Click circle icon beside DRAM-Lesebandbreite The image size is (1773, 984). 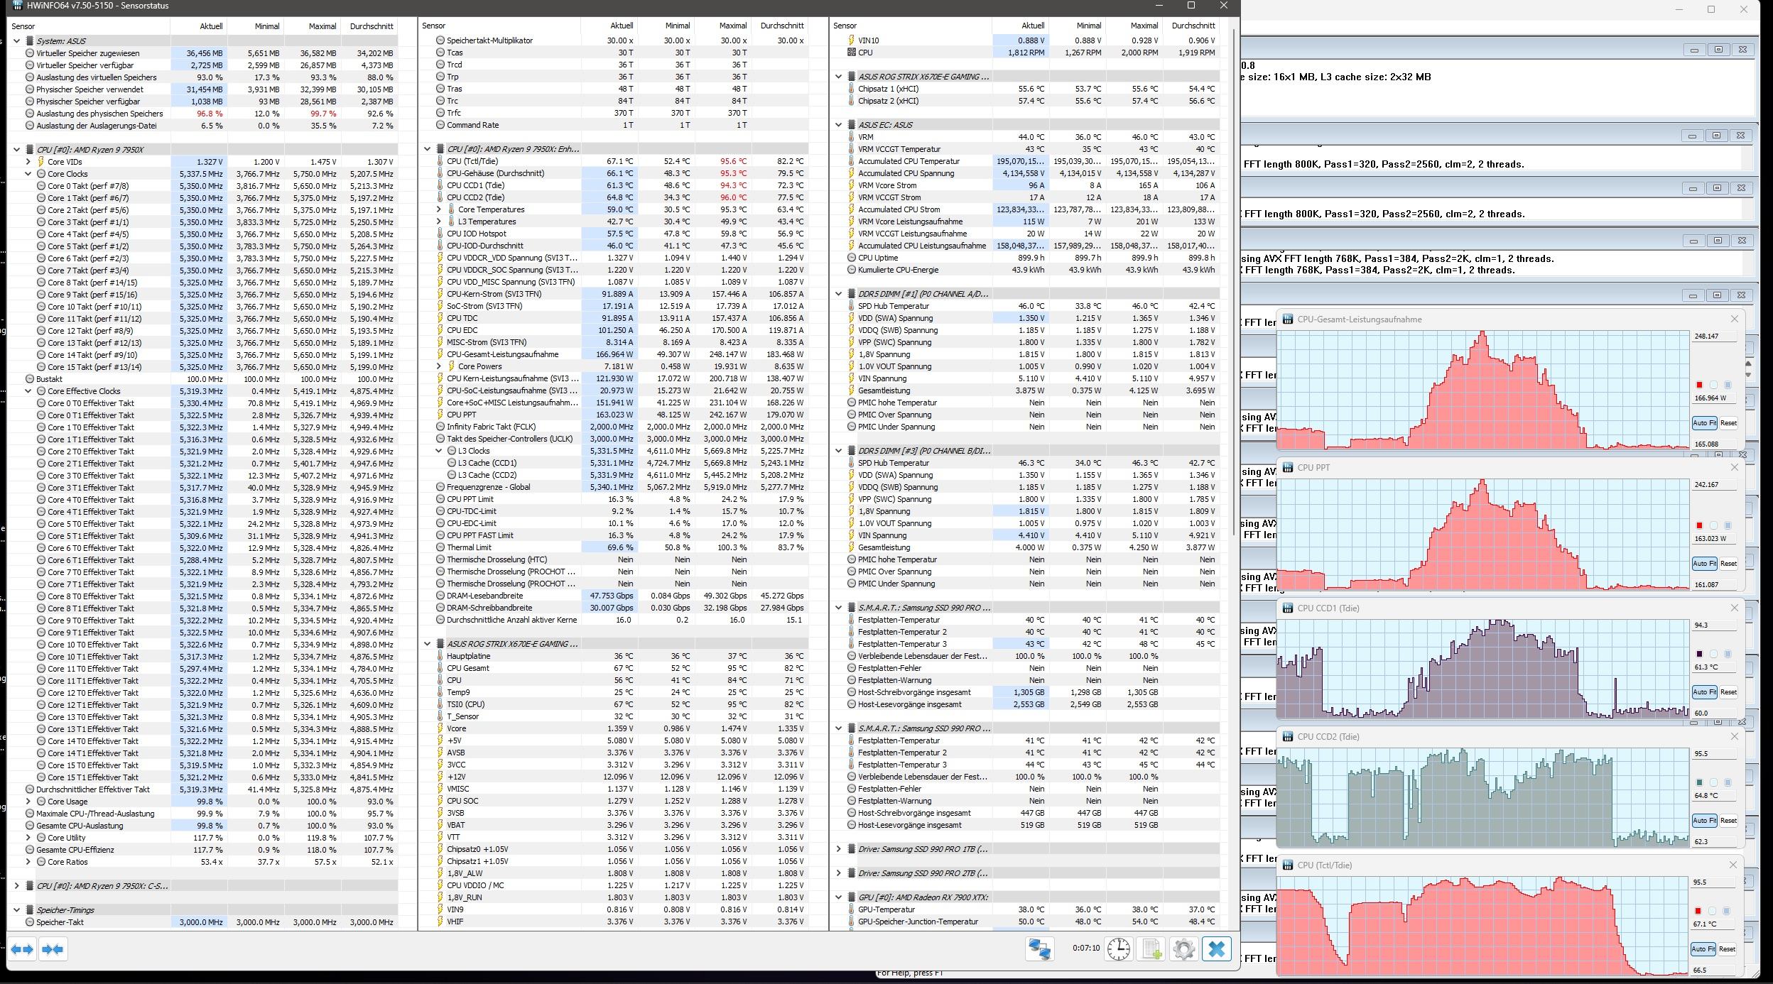tap(440, 596)
